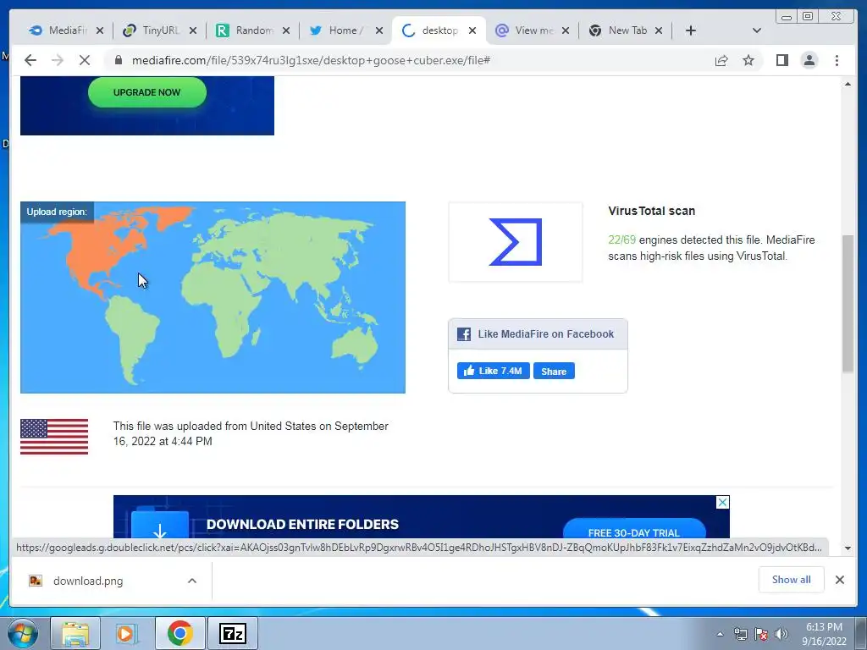Open the Action Center flag icon

tap(761, 634)
